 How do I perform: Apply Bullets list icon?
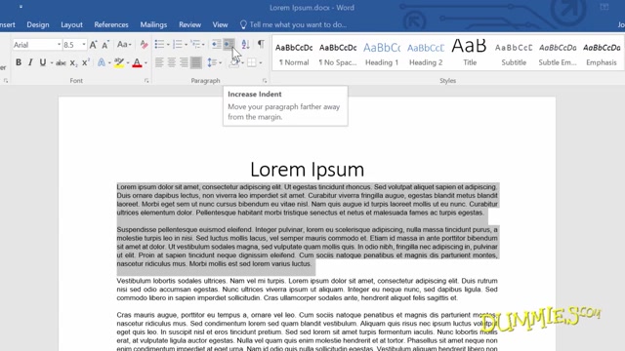(159, 44)
